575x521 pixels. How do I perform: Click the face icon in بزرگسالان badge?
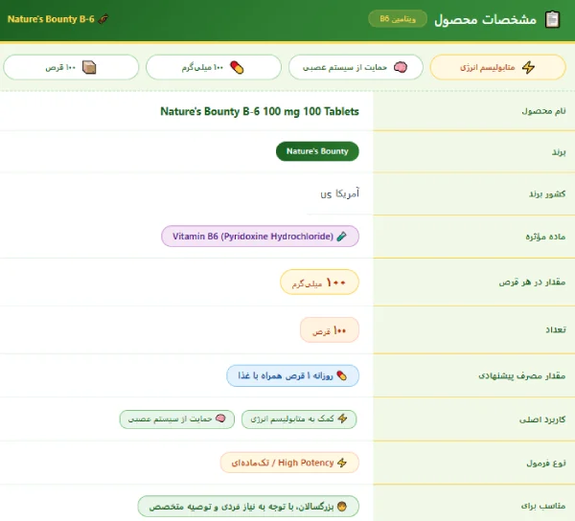pos(341,507)
